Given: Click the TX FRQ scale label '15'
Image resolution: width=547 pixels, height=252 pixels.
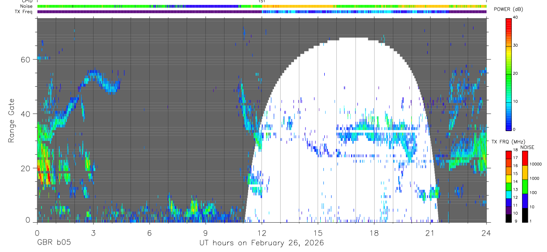Looking at the screenshot, I should [516, 174].
